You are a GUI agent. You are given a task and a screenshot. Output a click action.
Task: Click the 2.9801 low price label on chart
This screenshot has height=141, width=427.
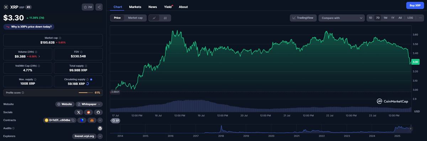[x=115, y=92]
